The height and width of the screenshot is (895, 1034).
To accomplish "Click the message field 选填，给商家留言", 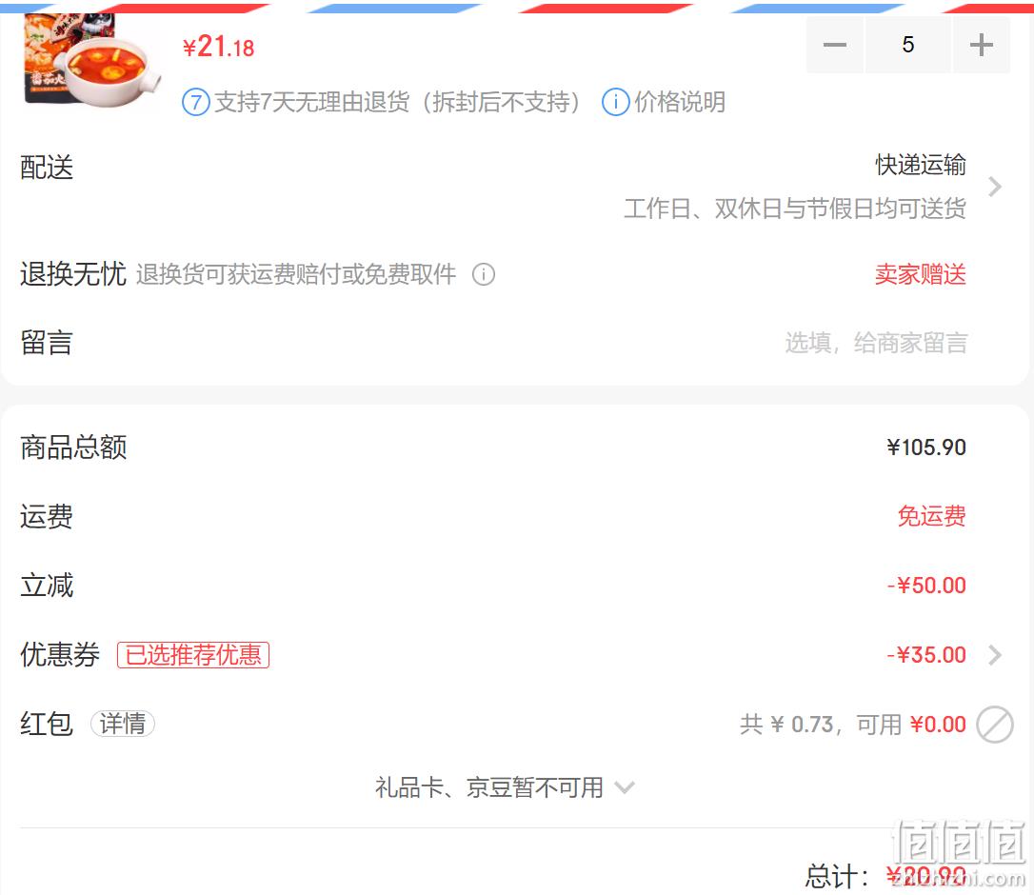I will (x=876, y=343).
